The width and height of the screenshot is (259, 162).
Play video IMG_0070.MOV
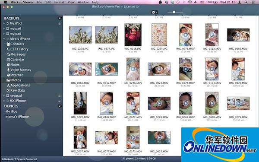coord(238,69)
